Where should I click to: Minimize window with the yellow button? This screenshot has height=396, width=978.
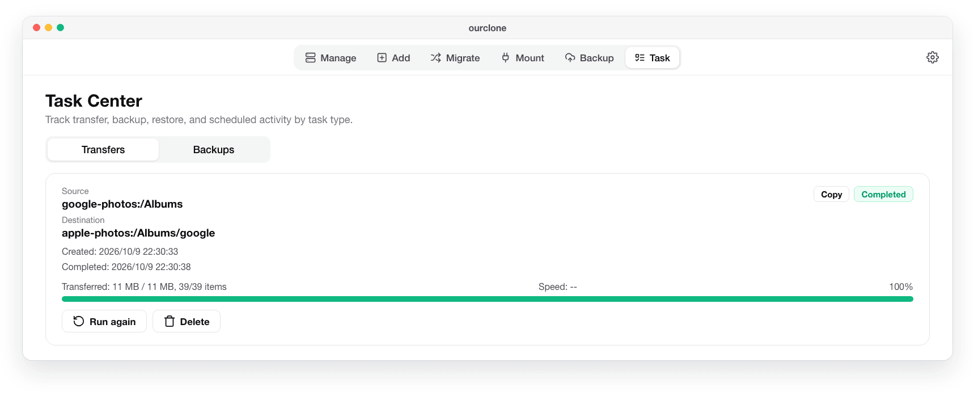tap(48, 27)
